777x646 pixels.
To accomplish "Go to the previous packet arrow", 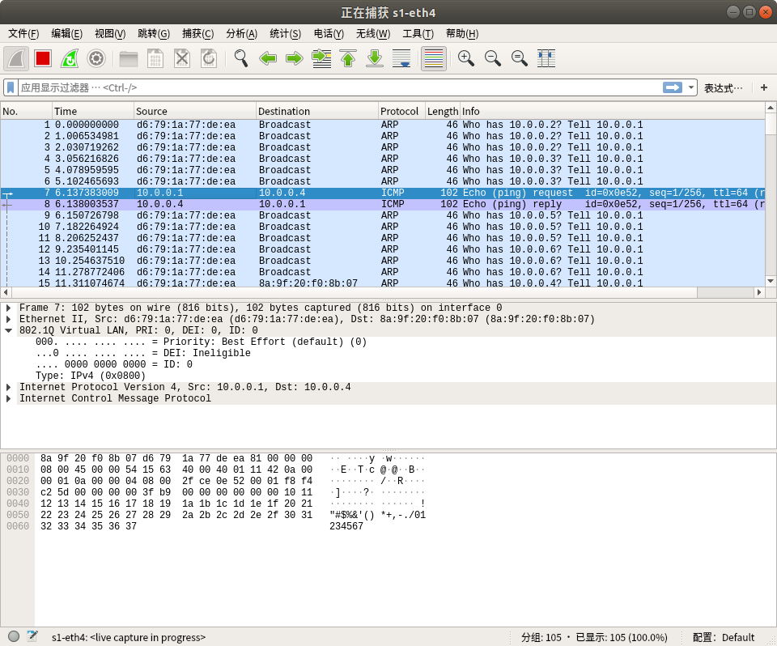I will [x=268, y=58].
